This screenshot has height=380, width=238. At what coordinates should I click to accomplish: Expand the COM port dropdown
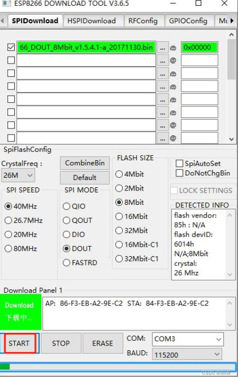(x=188, y=339)
